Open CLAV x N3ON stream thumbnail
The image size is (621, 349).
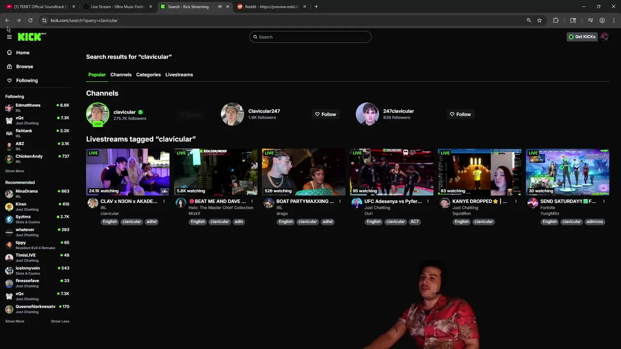(x=128, y=172)
